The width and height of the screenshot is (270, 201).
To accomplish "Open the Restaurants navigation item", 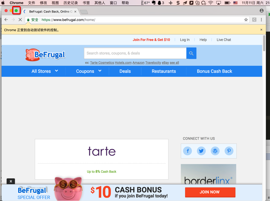I will 164,71.
